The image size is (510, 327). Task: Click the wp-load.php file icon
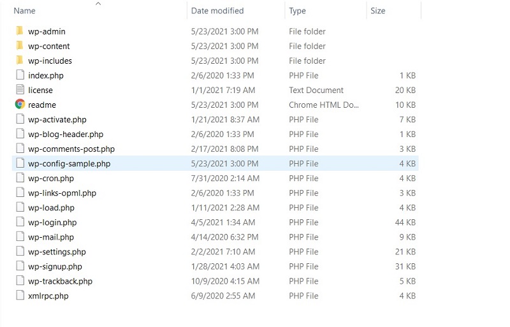pos(20,207)
